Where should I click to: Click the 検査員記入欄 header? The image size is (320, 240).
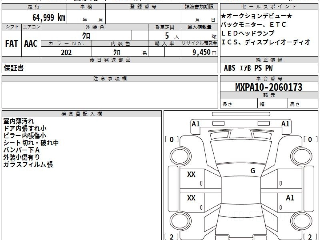point(82,114)
